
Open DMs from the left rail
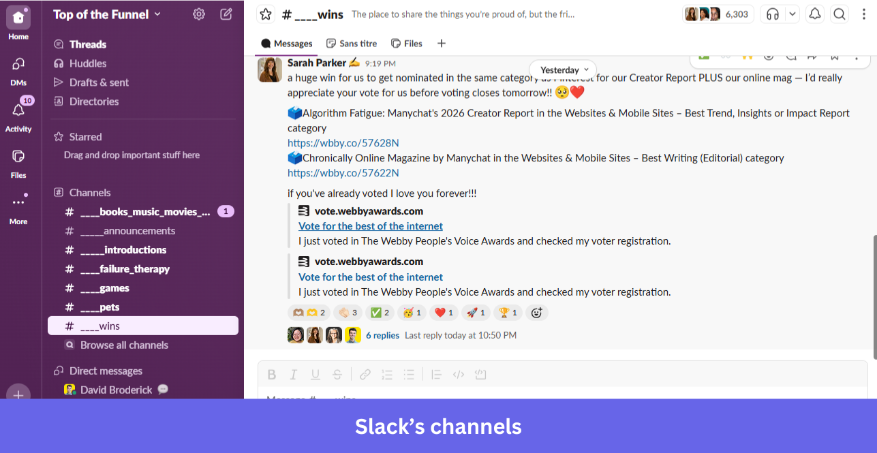tap(18, 71)
